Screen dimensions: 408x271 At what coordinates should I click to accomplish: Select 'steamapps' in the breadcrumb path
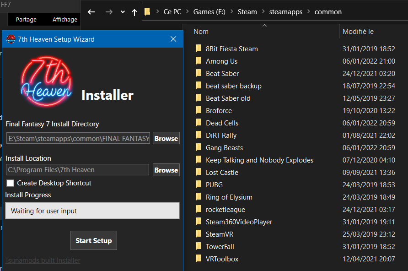pyautogui.click(x=286, y=12)
